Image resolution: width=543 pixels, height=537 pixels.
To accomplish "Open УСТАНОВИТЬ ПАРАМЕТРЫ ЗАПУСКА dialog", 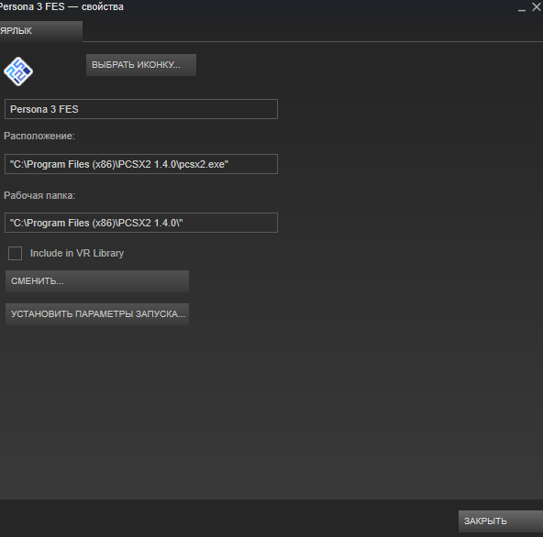I will pyautogui.click(x=97, y=313).
